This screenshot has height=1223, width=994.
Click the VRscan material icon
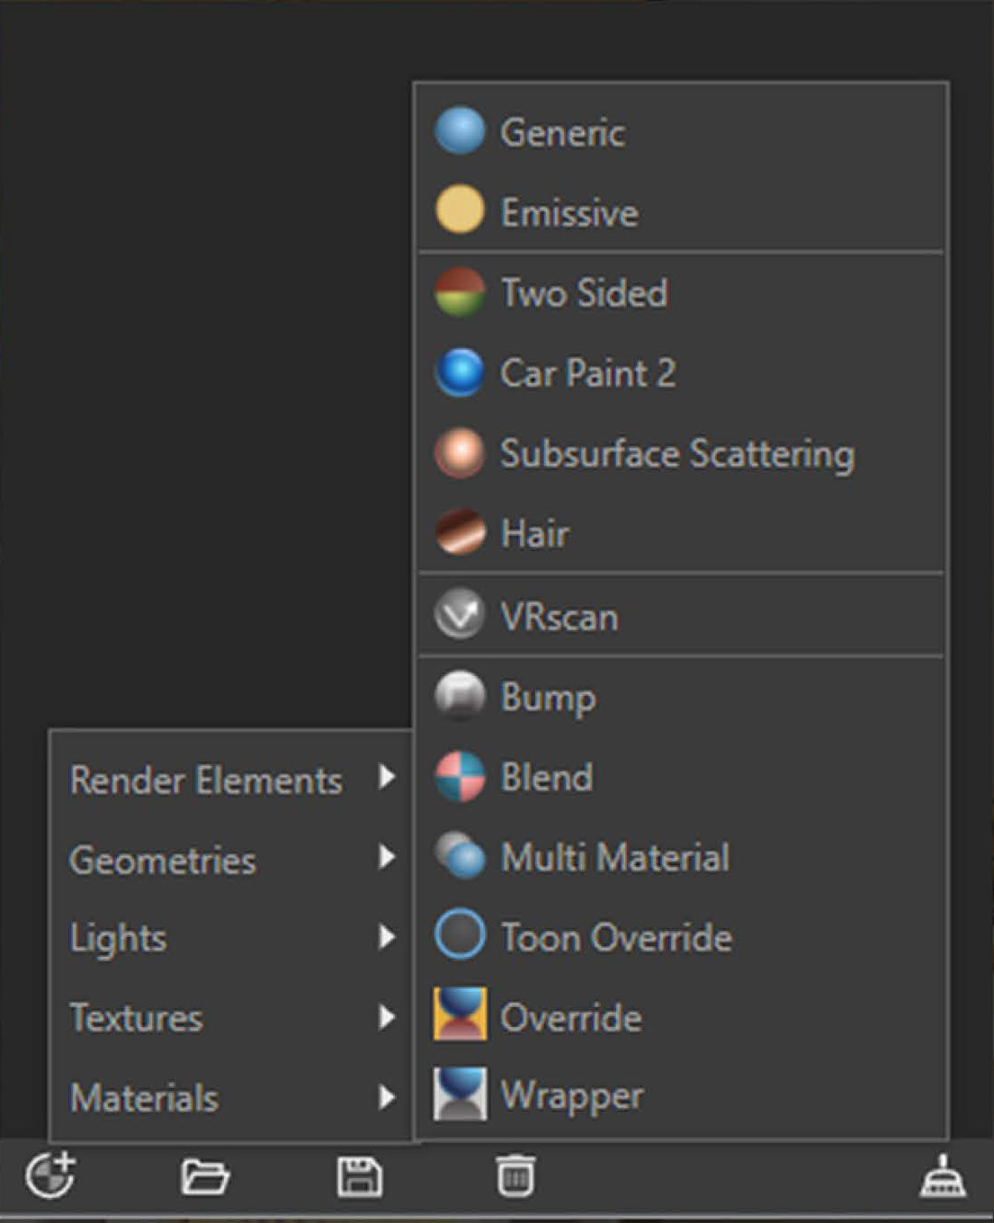460,616
